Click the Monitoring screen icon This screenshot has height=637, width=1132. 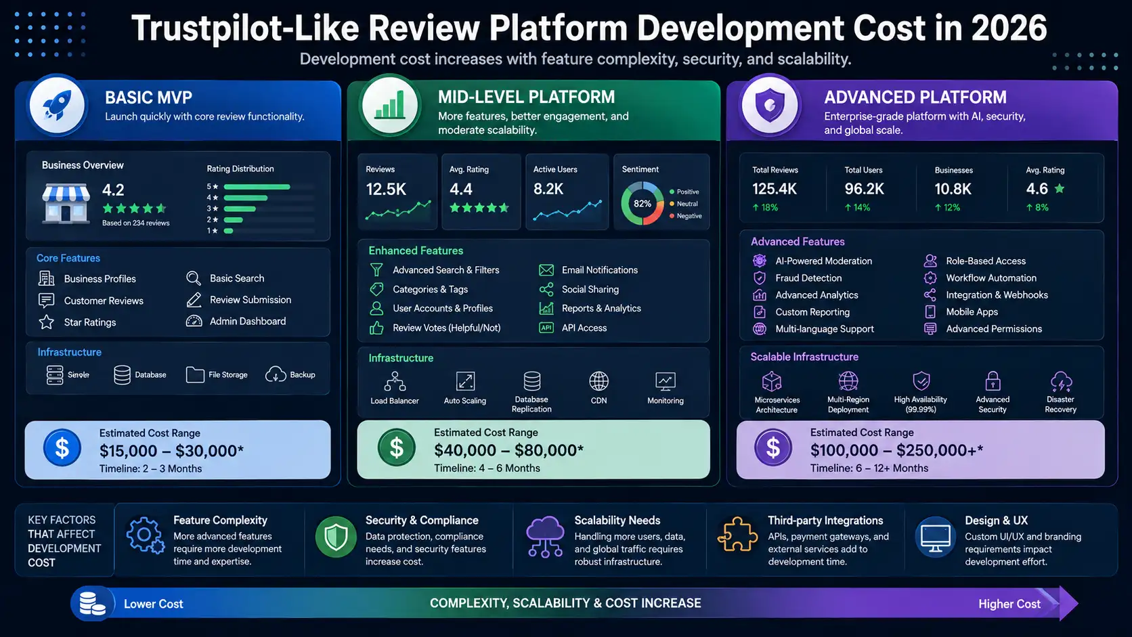[x=666, y=381]
